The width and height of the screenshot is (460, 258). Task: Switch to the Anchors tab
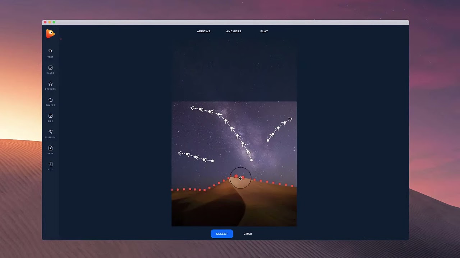[x=234, y=31]
